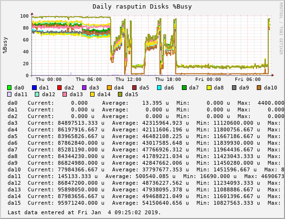The width and height of the screenshot is (285, 219).
Task: Click the y-axis value 80
Action: (x=26, y=28)
